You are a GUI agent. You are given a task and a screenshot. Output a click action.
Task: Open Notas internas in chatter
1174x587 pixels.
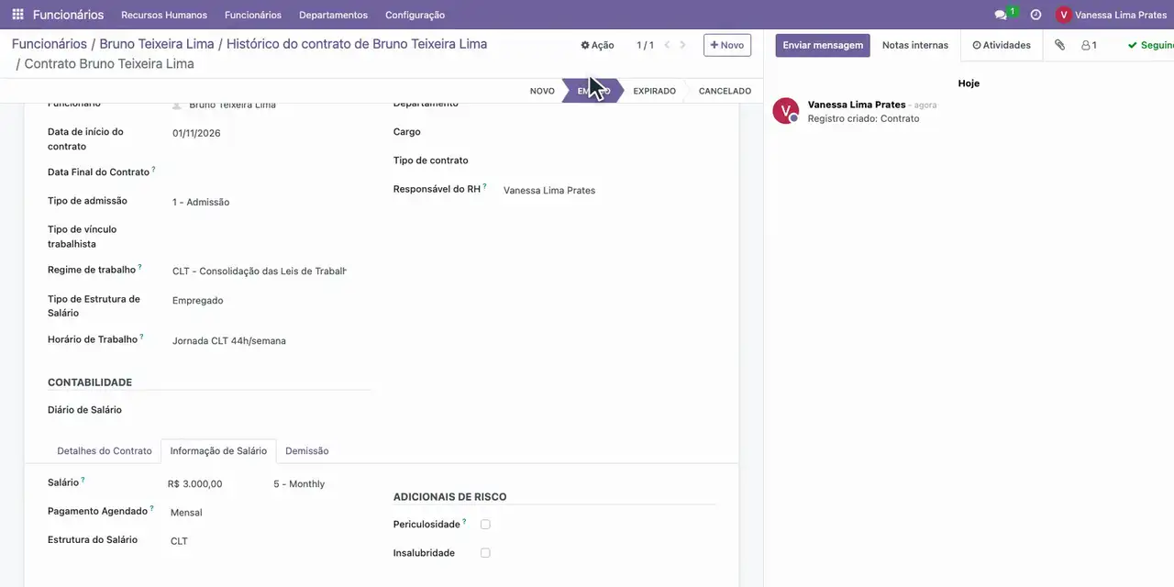pyautogui.click(x=915, y=45)
